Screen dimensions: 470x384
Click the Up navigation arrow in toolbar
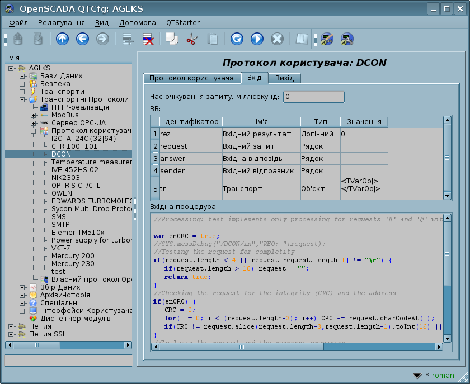coord(62,39)
